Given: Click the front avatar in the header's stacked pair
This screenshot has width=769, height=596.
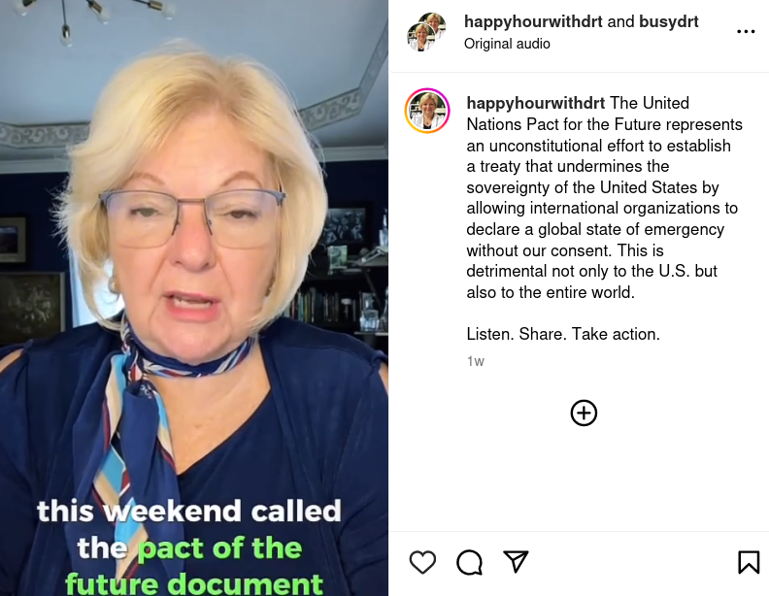Looking at the screenshot, I should coord(421,37).
